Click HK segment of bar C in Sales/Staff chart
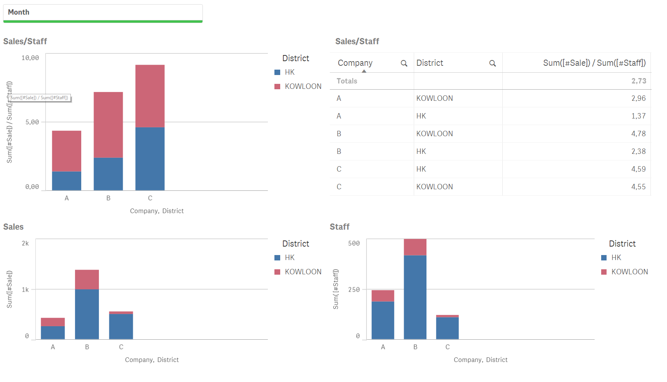Image resolution: width=667 pixels, height=382 pixels. pos(150,159)
